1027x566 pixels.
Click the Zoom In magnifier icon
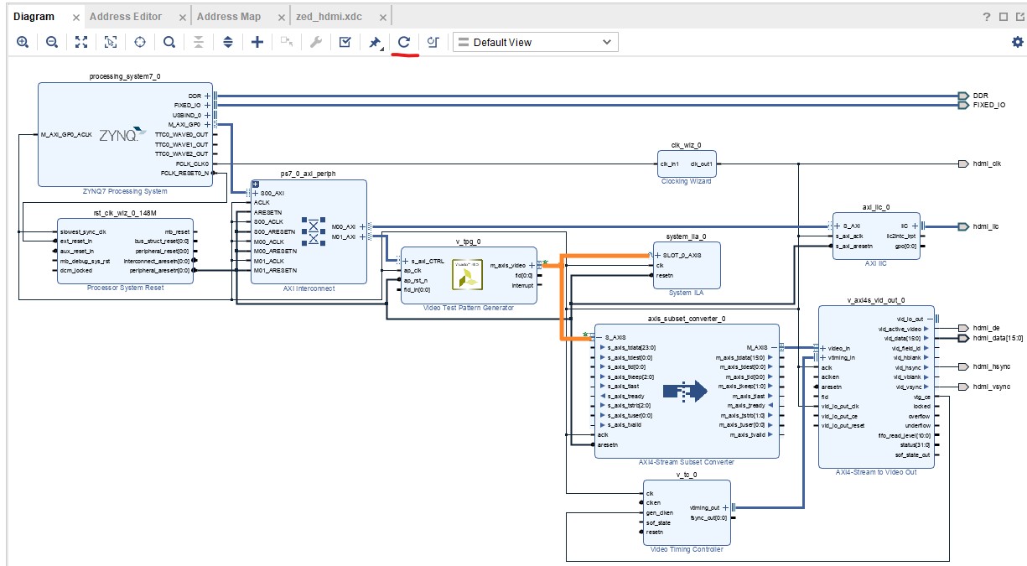point(23,42)
